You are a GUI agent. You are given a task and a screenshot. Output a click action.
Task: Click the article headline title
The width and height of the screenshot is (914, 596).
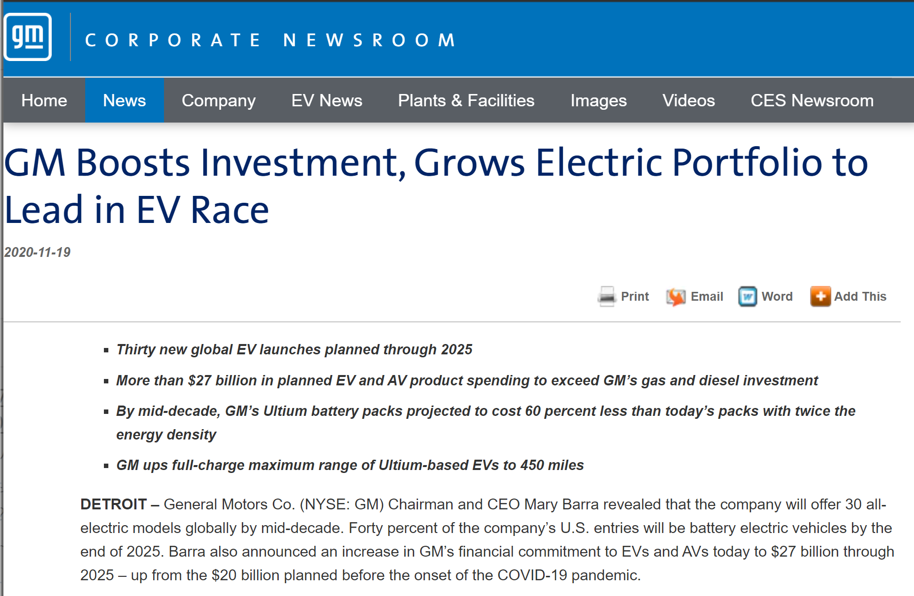(x=436, y=186)
